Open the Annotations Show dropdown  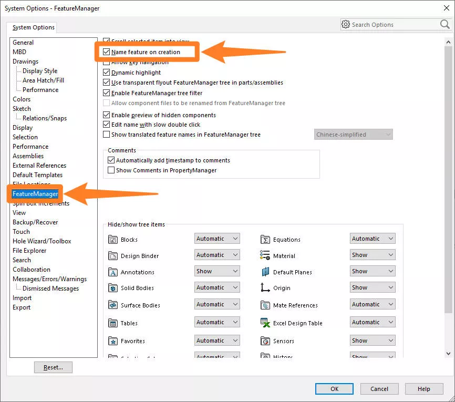coord(217,271)
